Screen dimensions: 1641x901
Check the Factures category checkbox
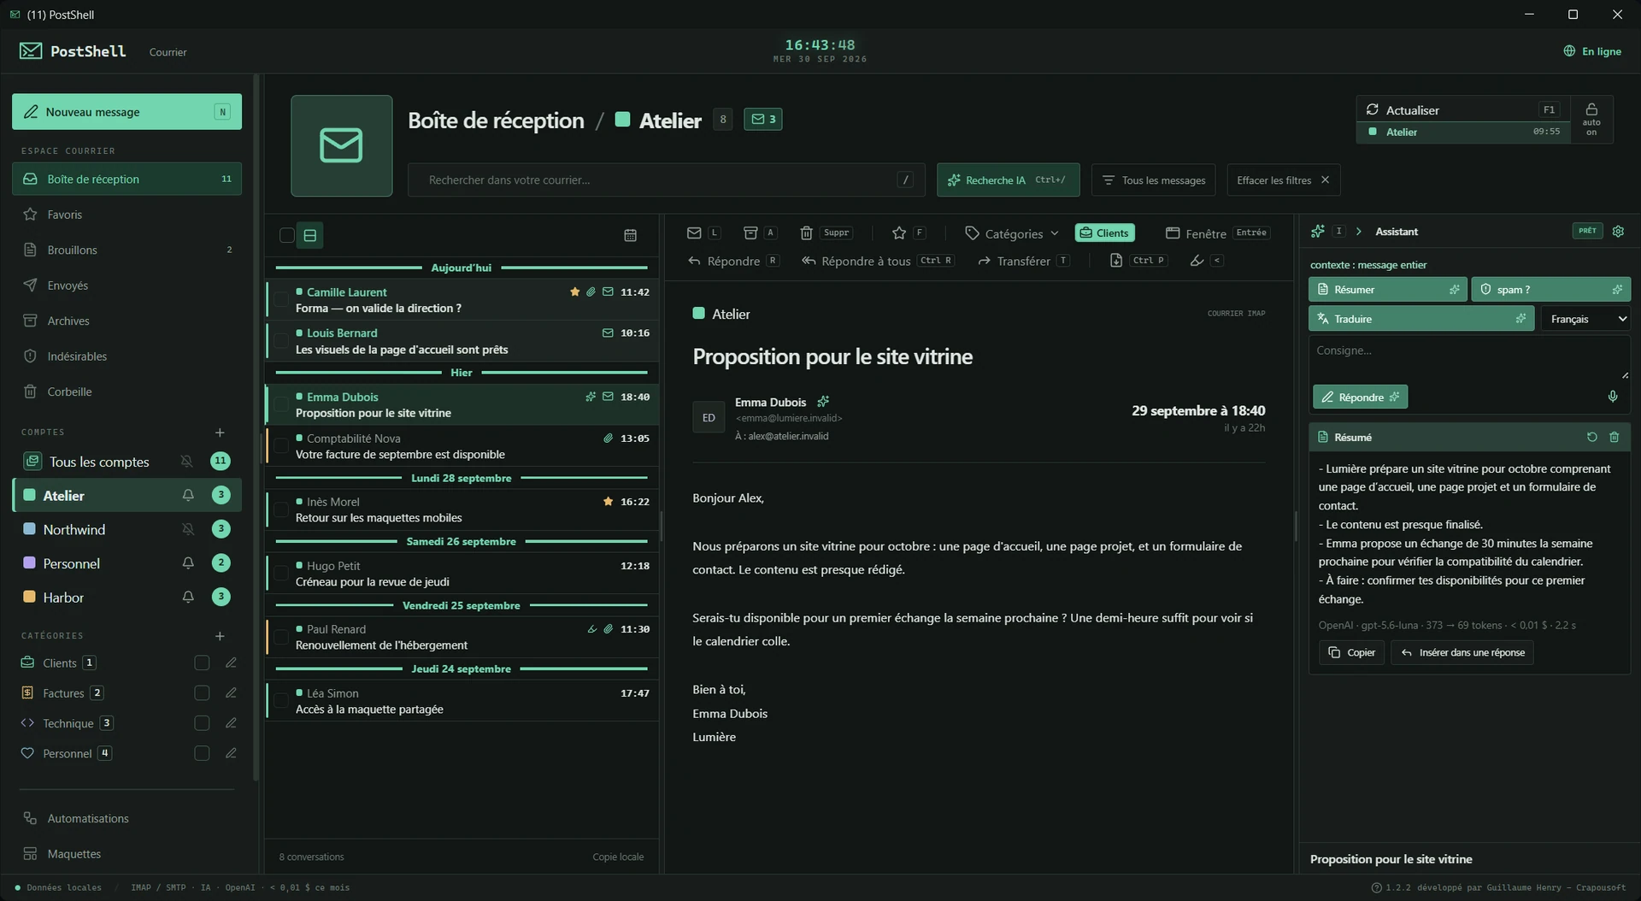[x=202, y=693]
